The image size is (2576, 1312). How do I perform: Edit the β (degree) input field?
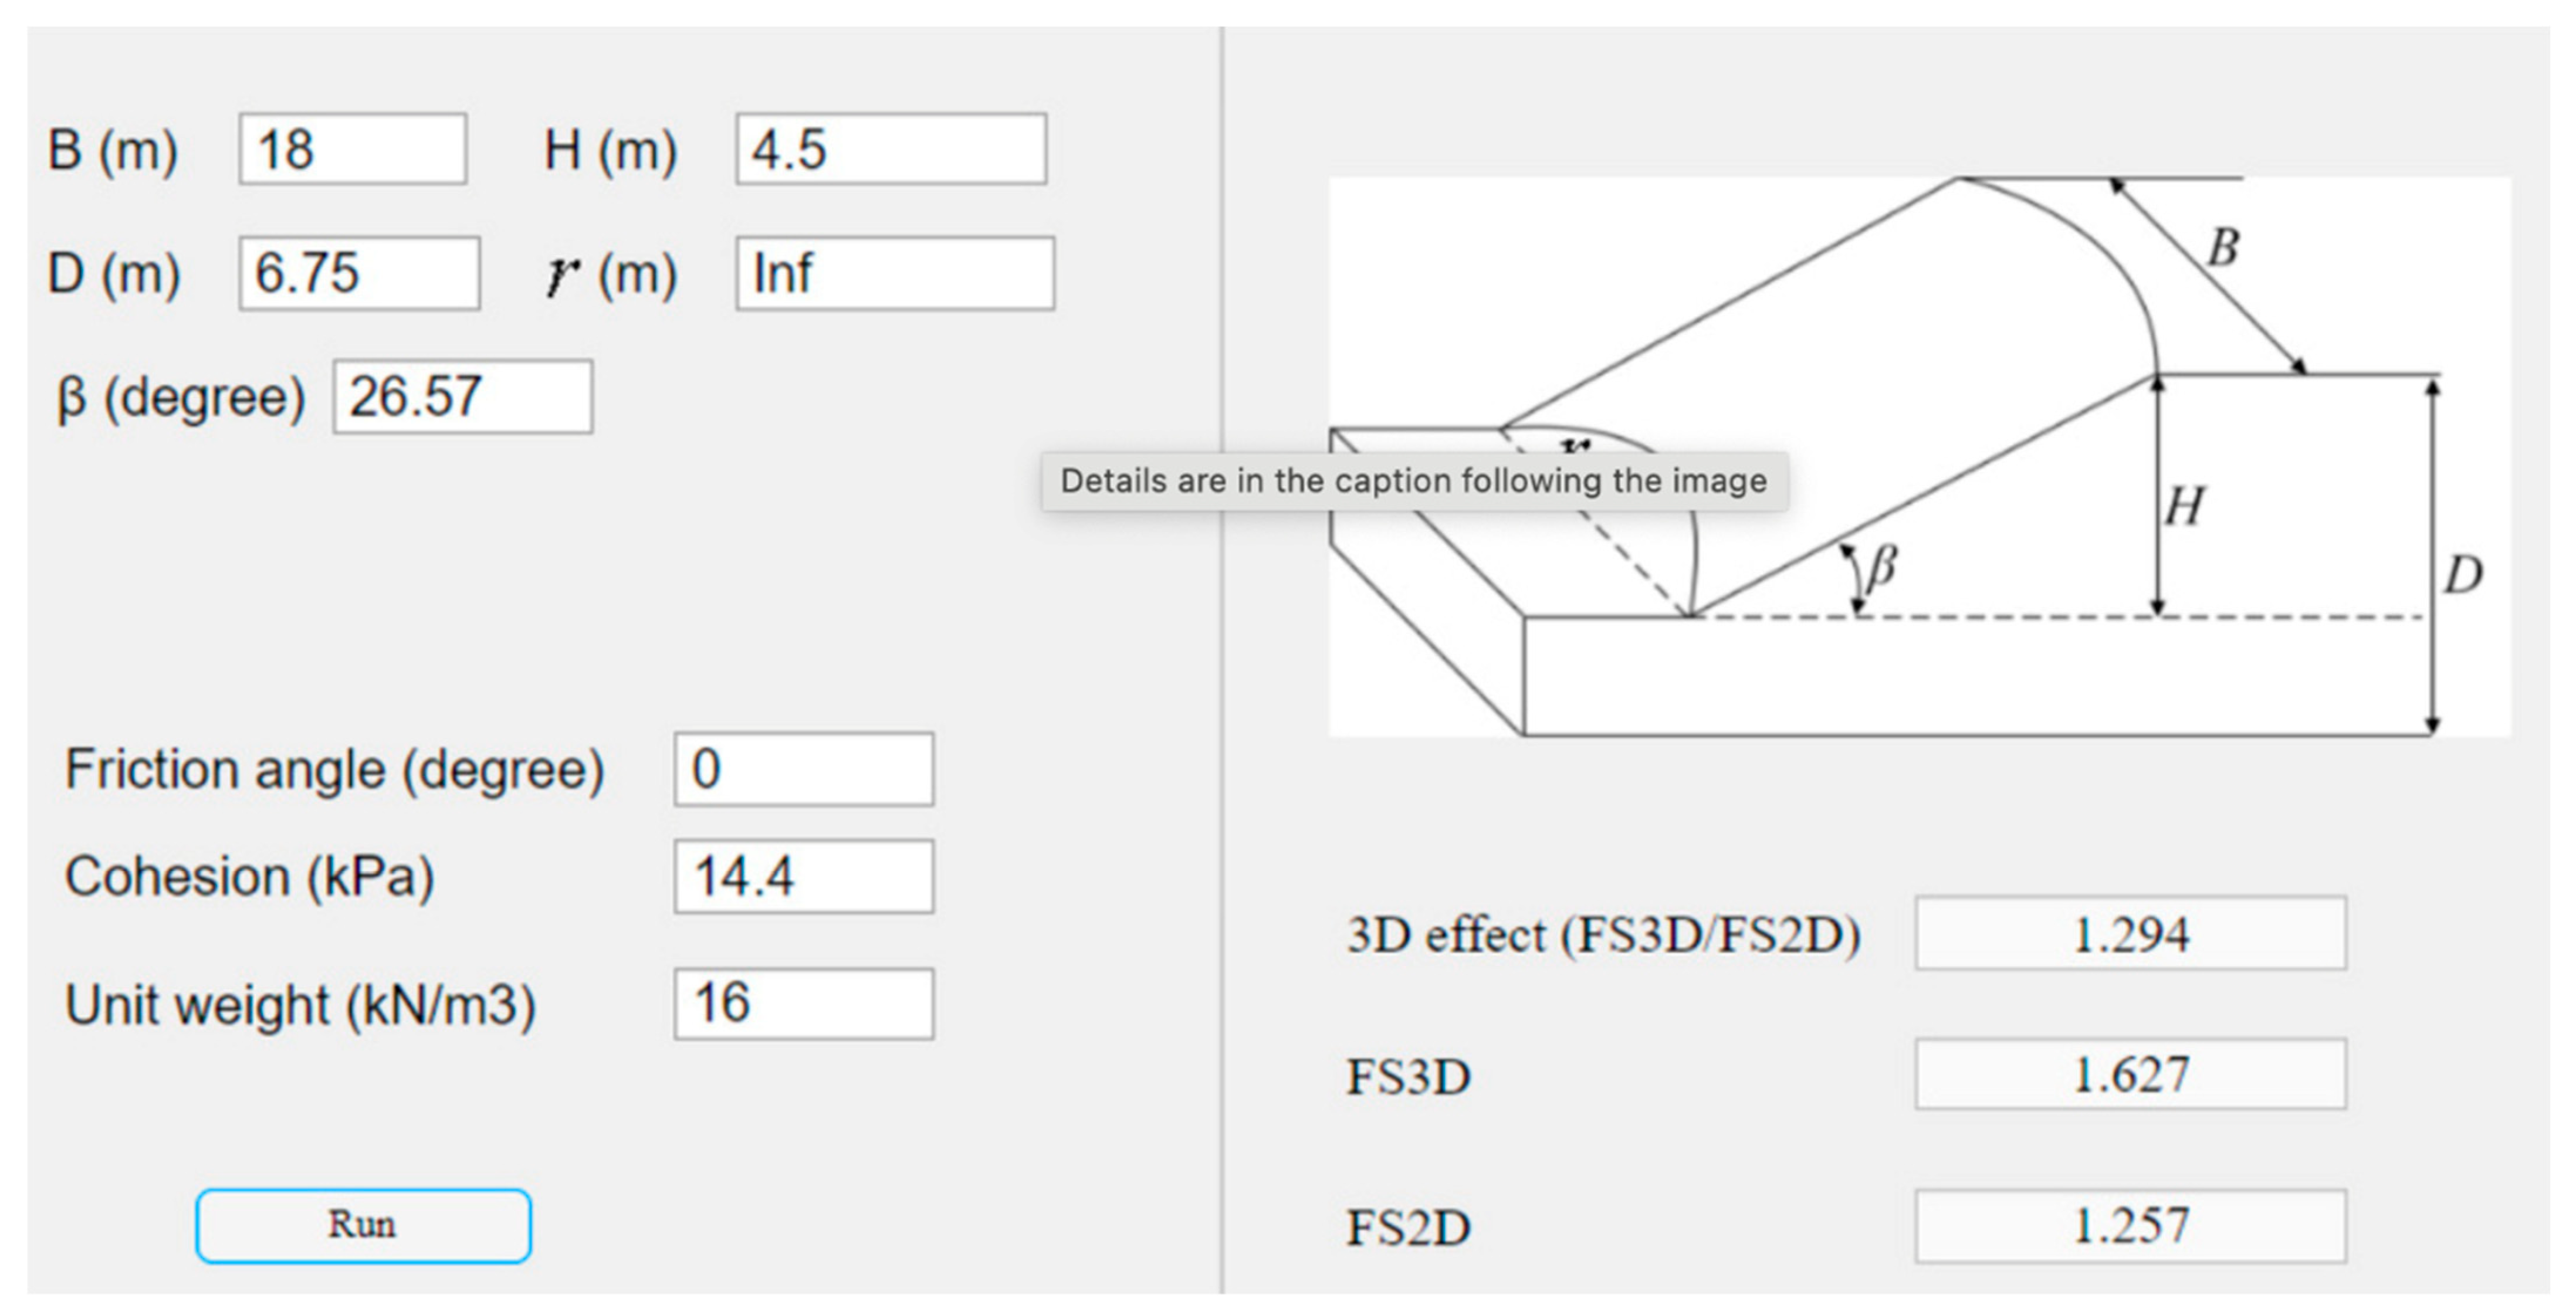pos(462,397)
